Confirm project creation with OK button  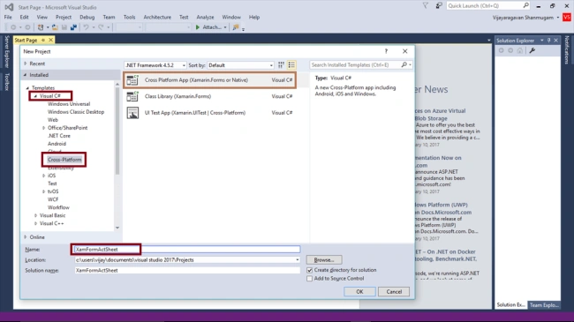point(359,292)
